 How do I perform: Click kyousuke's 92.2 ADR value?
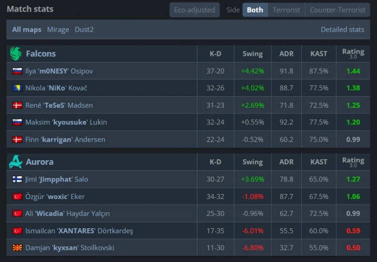click(x=287, y=122)
